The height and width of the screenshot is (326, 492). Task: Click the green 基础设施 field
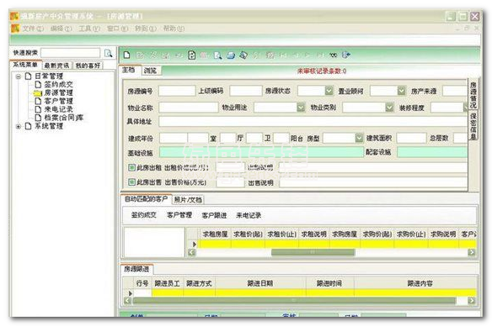tap(261, 152)
